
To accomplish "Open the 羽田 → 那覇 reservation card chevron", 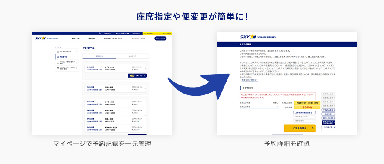I will click(145, 88).
